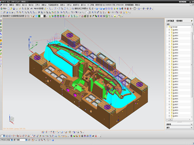194x145 pixels.
Task: Pin the operation navigator panel
Action: tap(192, 20)
